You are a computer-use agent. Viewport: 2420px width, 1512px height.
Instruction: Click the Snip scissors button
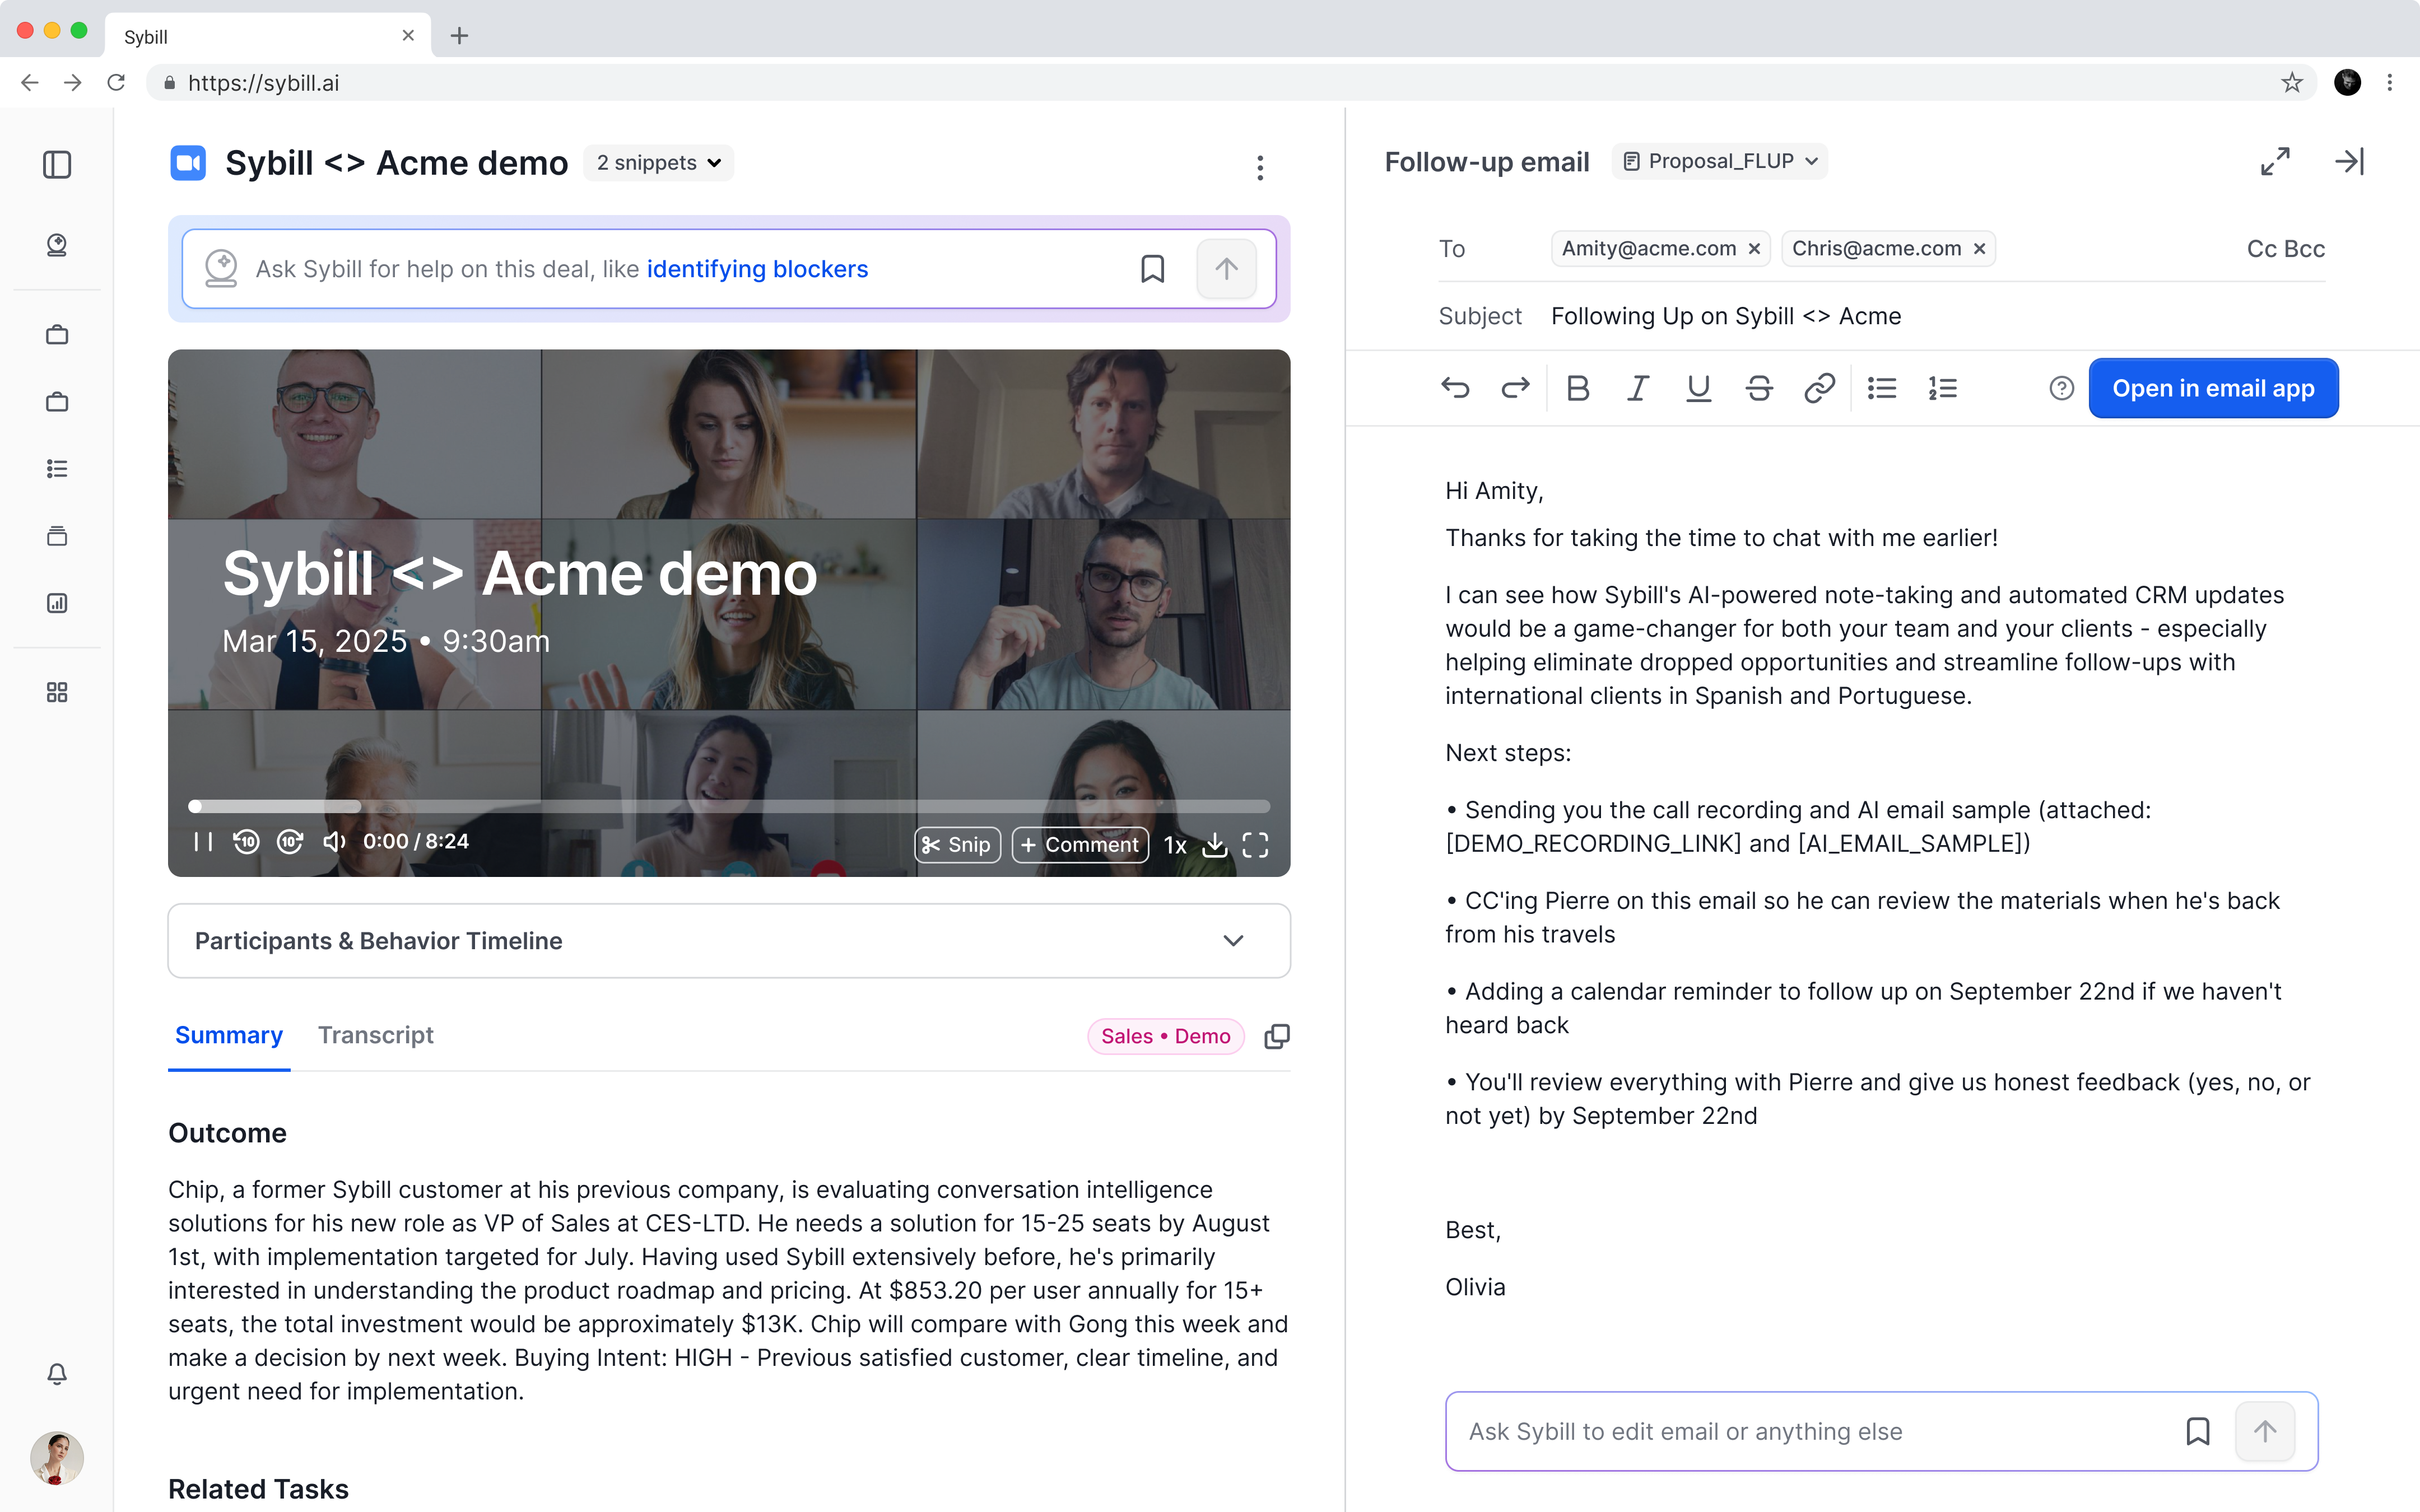956,845
